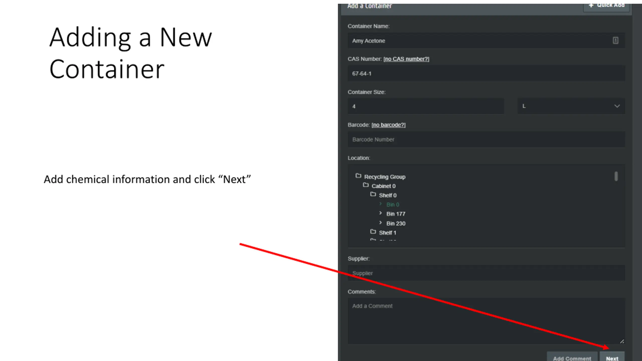This screenshot has height=361, width=642.
Task: Open the no CAS number link
Action: [406, 59]
